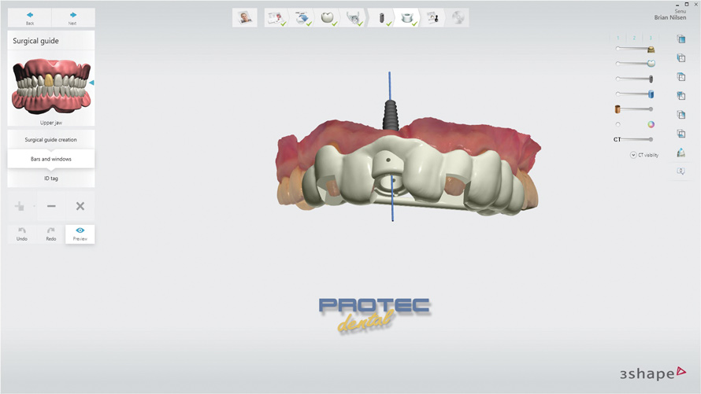Click the crown design workflow step
Image resolution: width=701 pixels, height=394 pixels.
coord(328,17)
